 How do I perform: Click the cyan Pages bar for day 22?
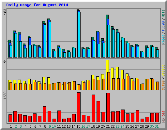click(114, 43)
